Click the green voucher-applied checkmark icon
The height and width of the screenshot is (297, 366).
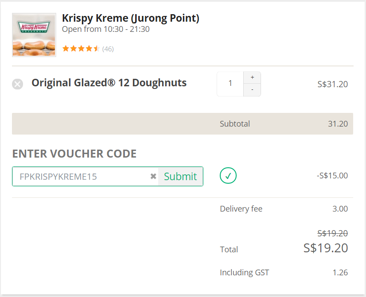[x=228, y=176]
